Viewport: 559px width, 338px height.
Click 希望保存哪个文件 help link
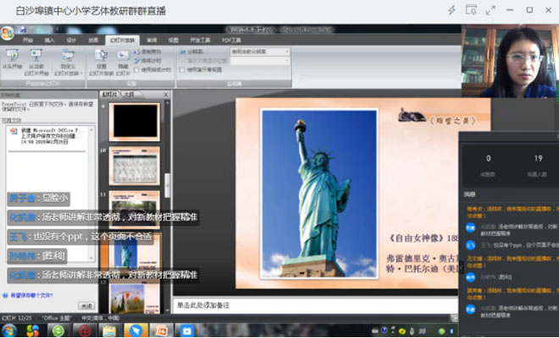click(x=31, y=295)
